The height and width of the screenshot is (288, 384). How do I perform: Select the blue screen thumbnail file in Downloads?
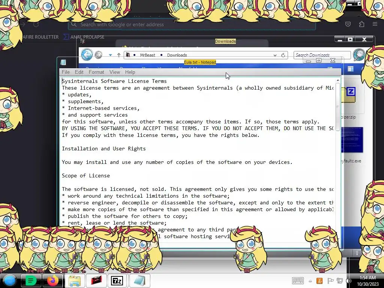tap(352, 140)
